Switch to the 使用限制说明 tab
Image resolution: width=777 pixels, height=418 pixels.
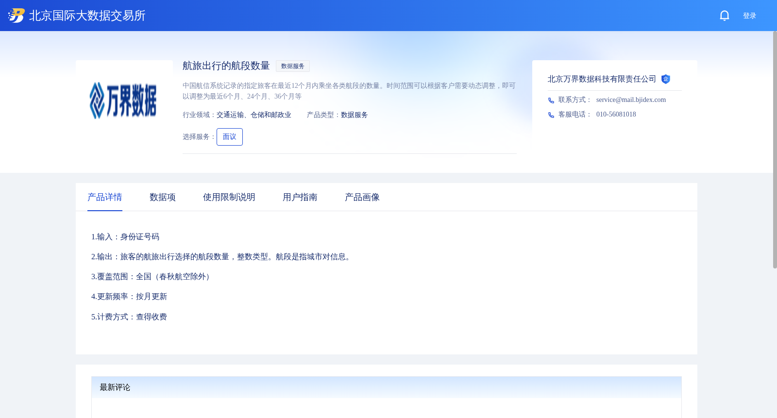pyautogui.click(x=229, y=197)
